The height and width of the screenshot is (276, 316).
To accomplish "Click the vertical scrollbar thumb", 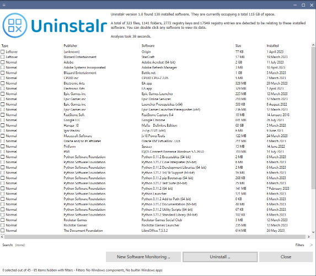I will [313, 118].
